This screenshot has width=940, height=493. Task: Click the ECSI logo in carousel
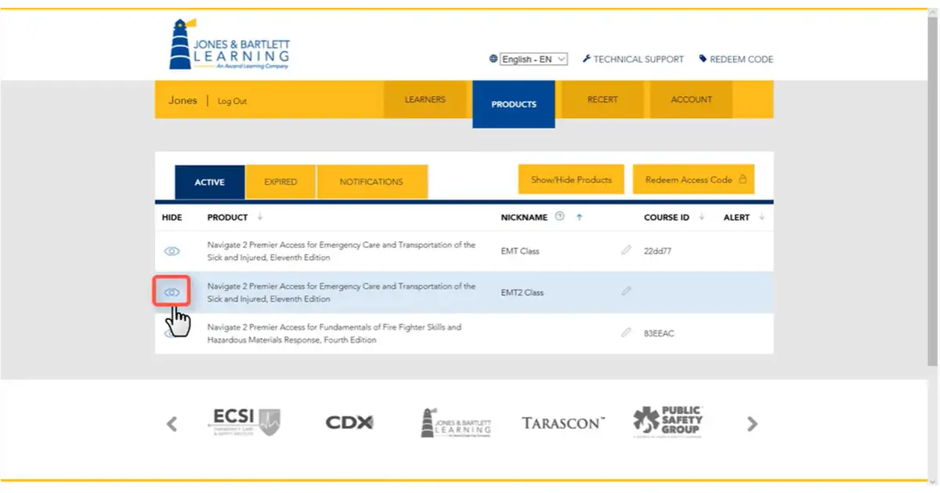click(x=244, y=423)
